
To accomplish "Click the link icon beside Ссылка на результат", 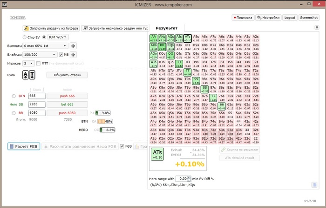I will coord(223,149).
